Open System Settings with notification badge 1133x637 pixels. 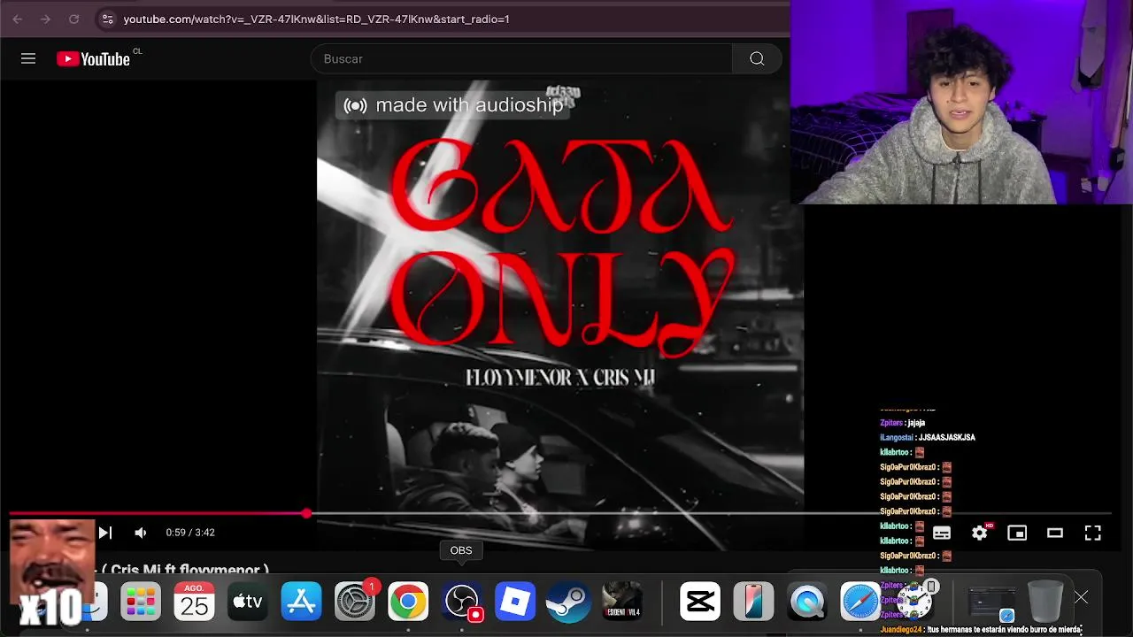[x=355, y=602]
